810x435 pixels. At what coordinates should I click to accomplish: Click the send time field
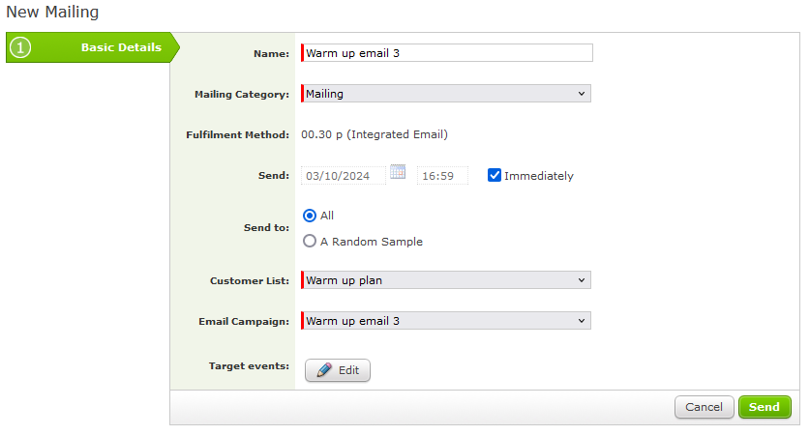point(442,176)
